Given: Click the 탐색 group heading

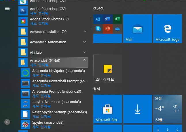Looking at the screenshot, I should click(97, 89).
